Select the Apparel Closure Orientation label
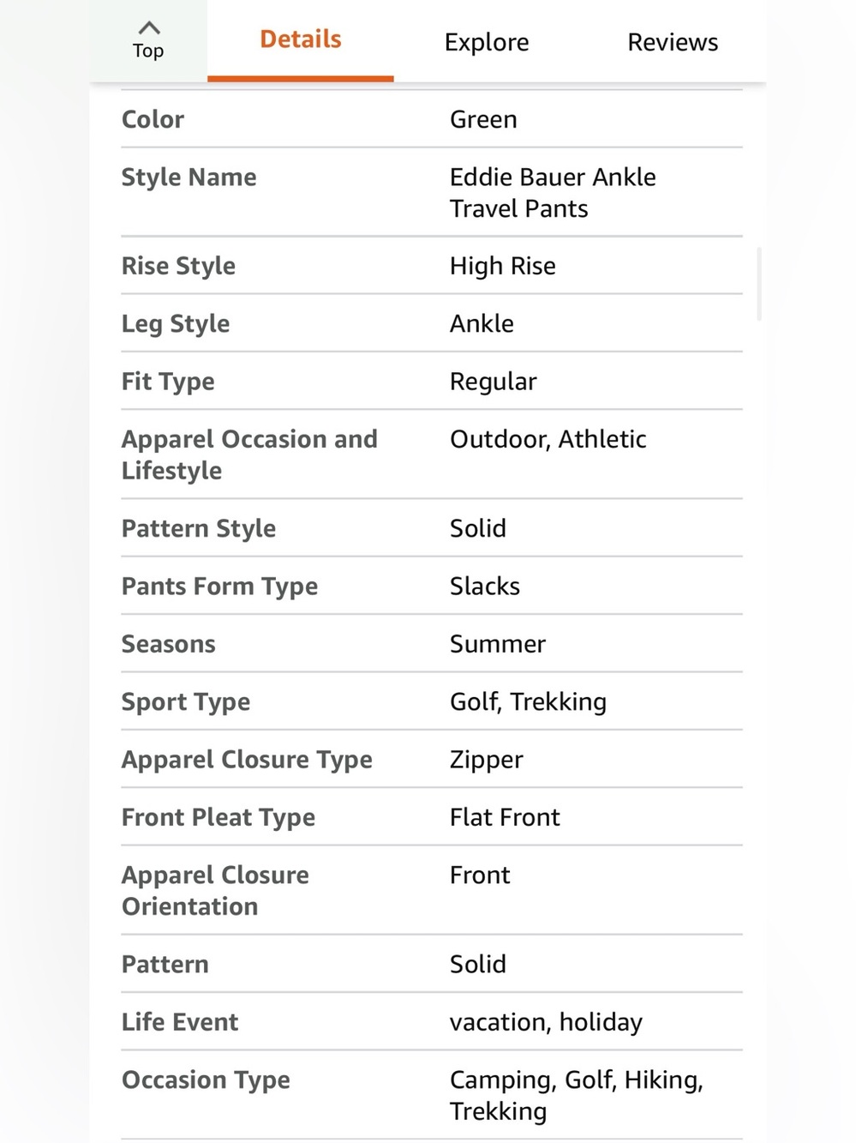 (x=215, y=891)
